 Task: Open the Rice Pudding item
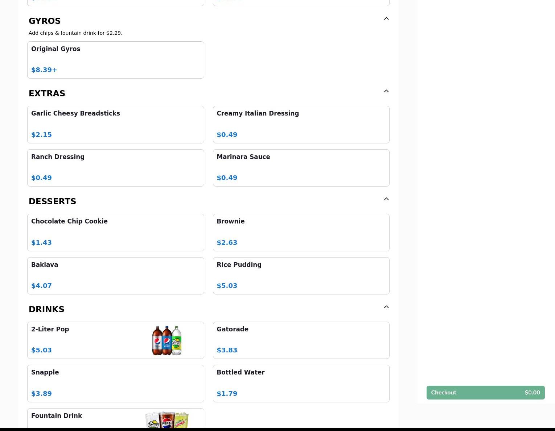coord(301,276)
